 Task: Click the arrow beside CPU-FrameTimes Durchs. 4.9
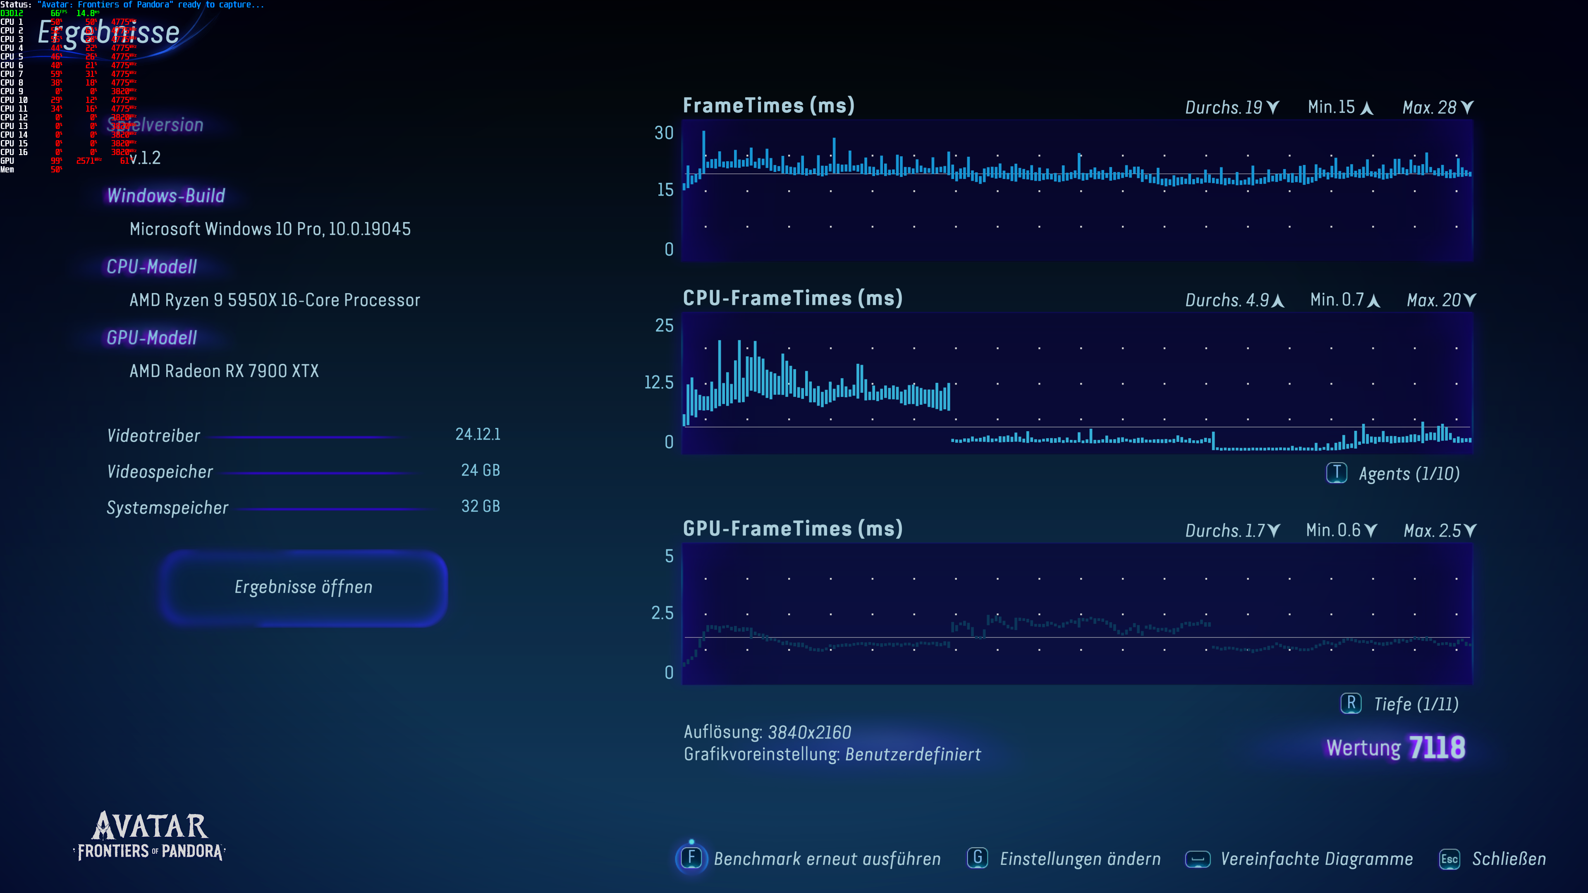pos(1278,301)
